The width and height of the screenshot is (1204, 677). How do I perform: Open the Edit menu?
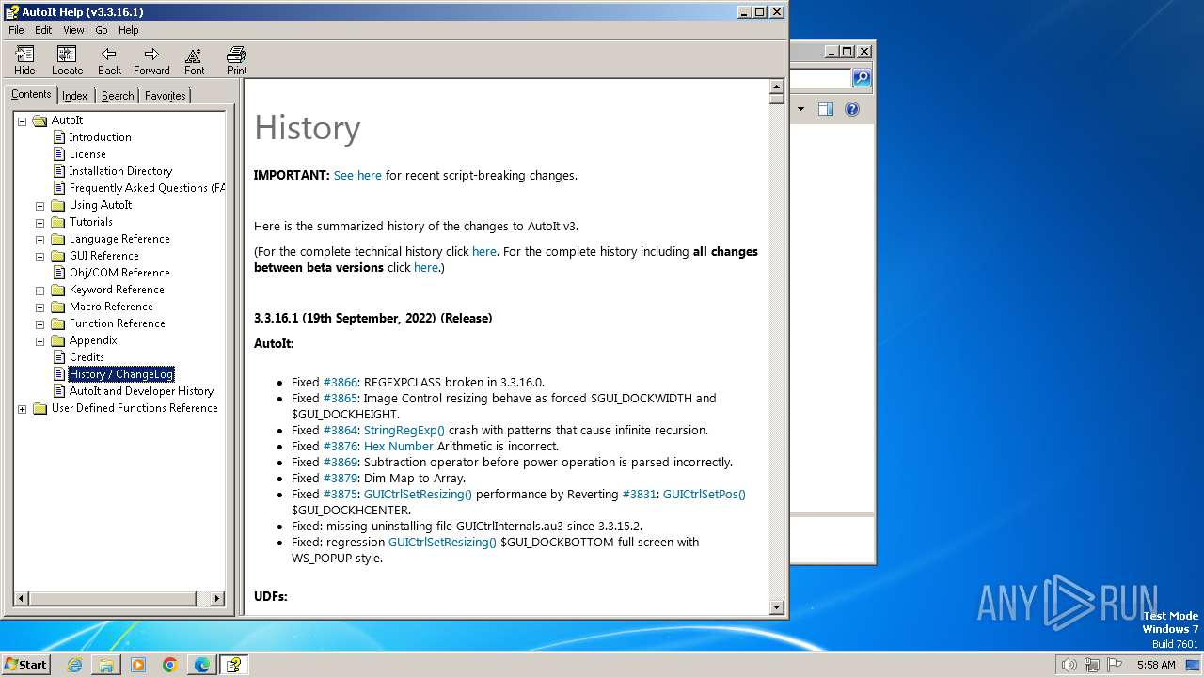coord(44,30)
